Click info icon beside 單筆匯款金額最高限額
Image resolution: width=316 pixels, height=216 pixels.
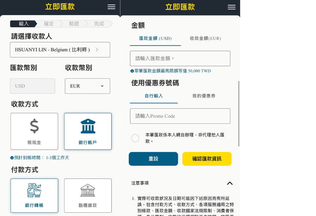pyautogui.click(x=132, y=71)
